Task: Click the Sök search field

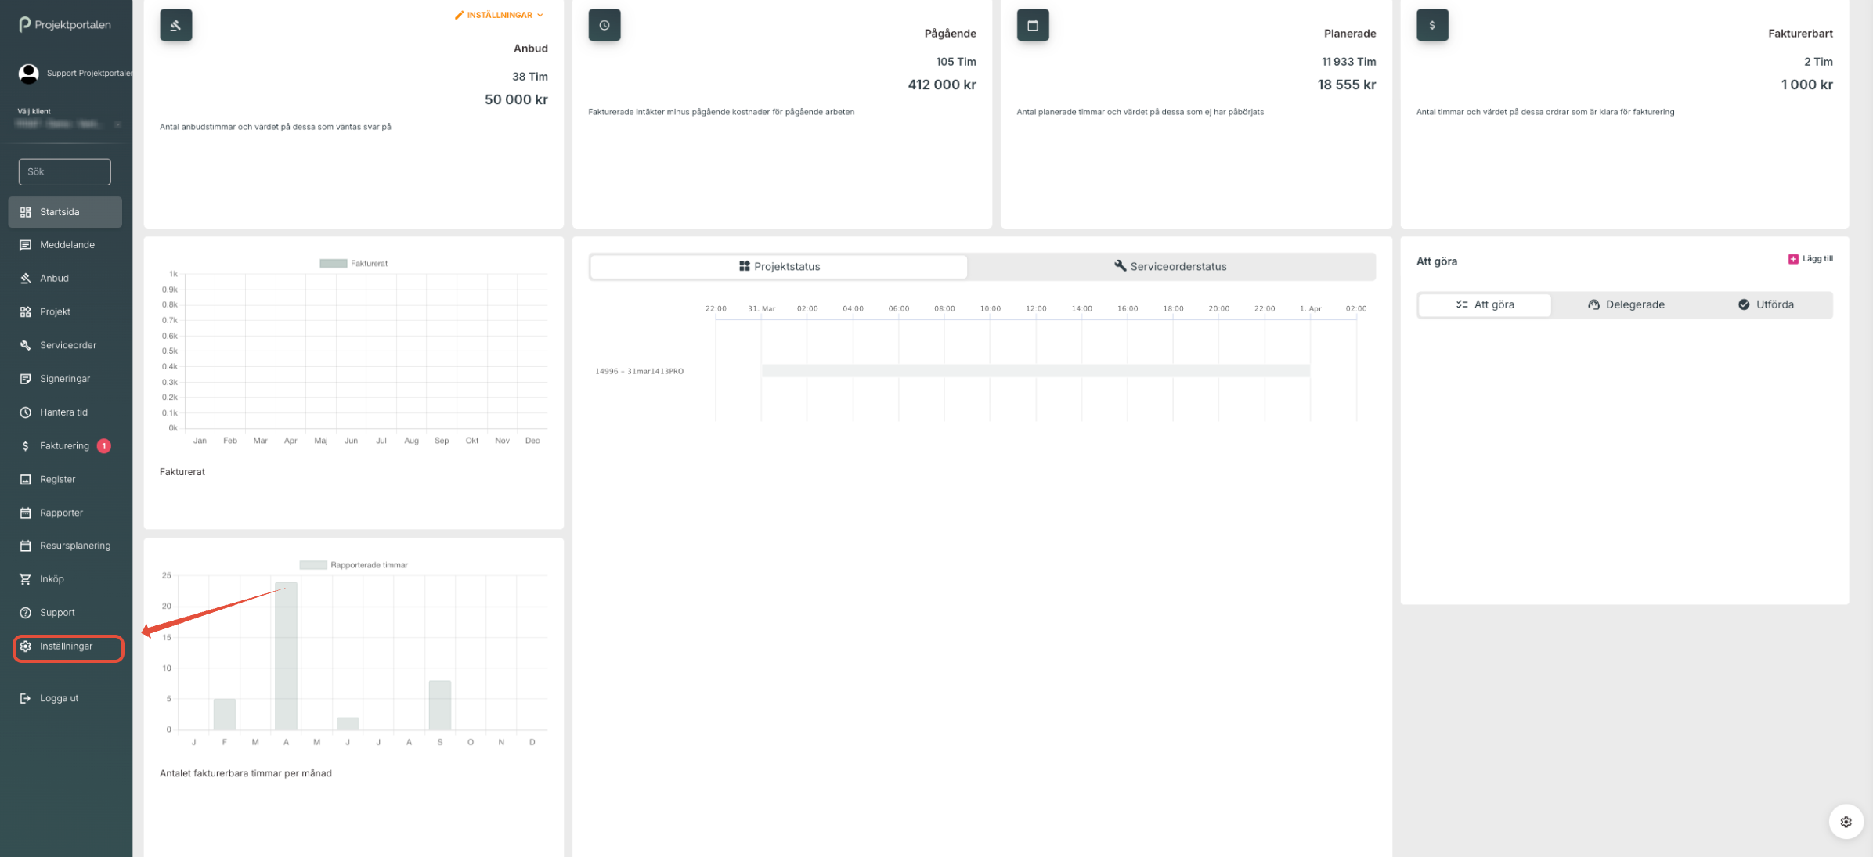Action: coord(65,171)
